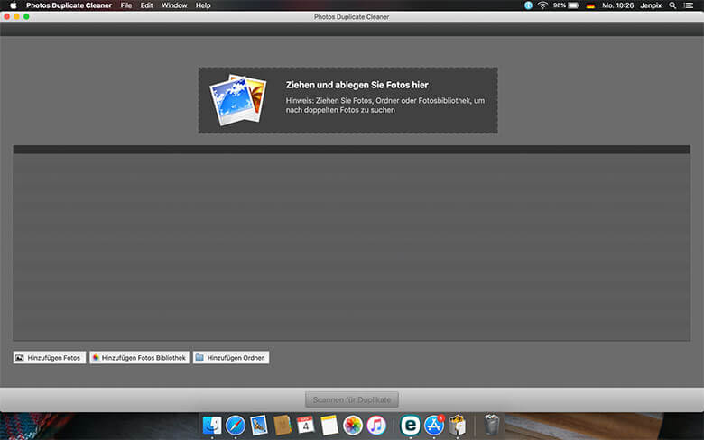The image size is (704, 440).
Task: Launch Safari from the dock
Action: pyautogui.click(x=236, y=425)
